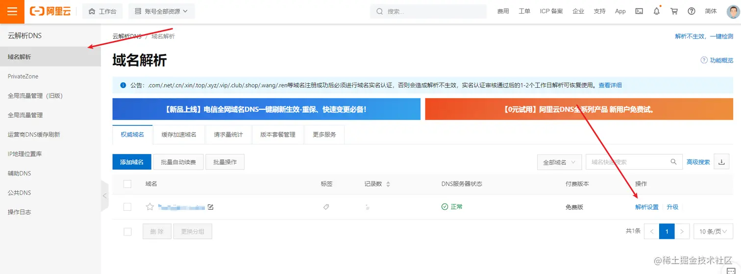Expand 账号全部资源 dropdown
The height and width of the screenshot is (274, 741).
pyautogui.click(x=162, y=11)
